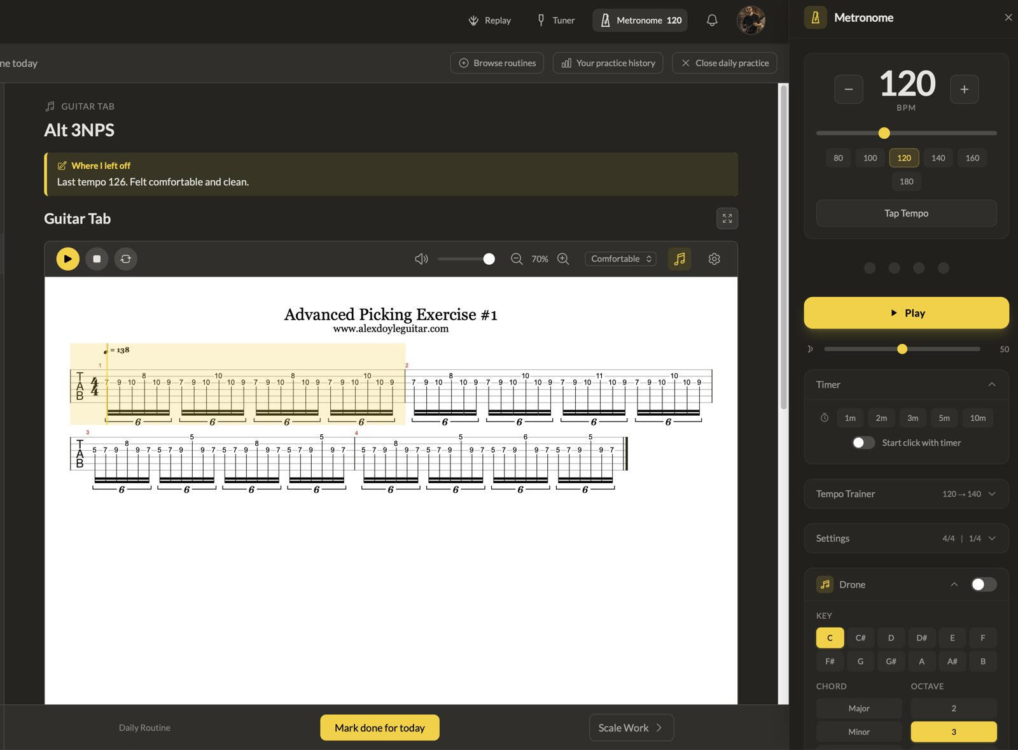The width and height of the screenshot is (1018, 750).
Task: Set tempo preset to 160
Action: click(973, 158)
